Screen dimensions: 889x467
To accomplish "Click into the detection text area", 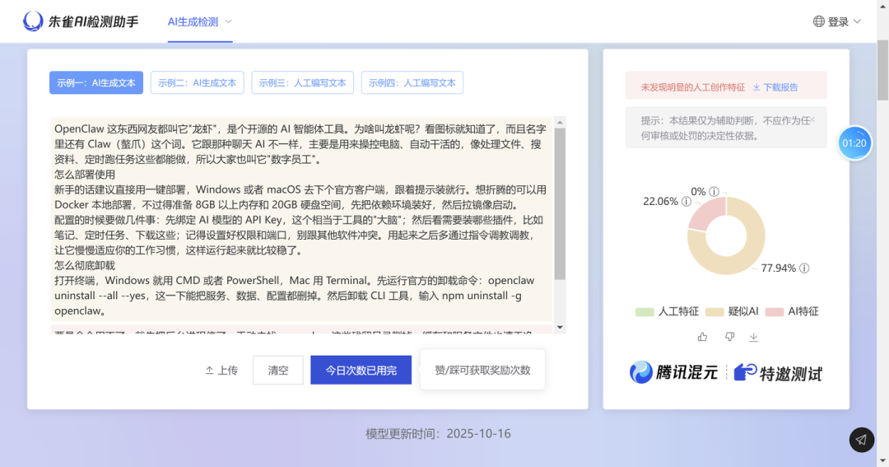I will pyautogui.click(x=301, y=225).
